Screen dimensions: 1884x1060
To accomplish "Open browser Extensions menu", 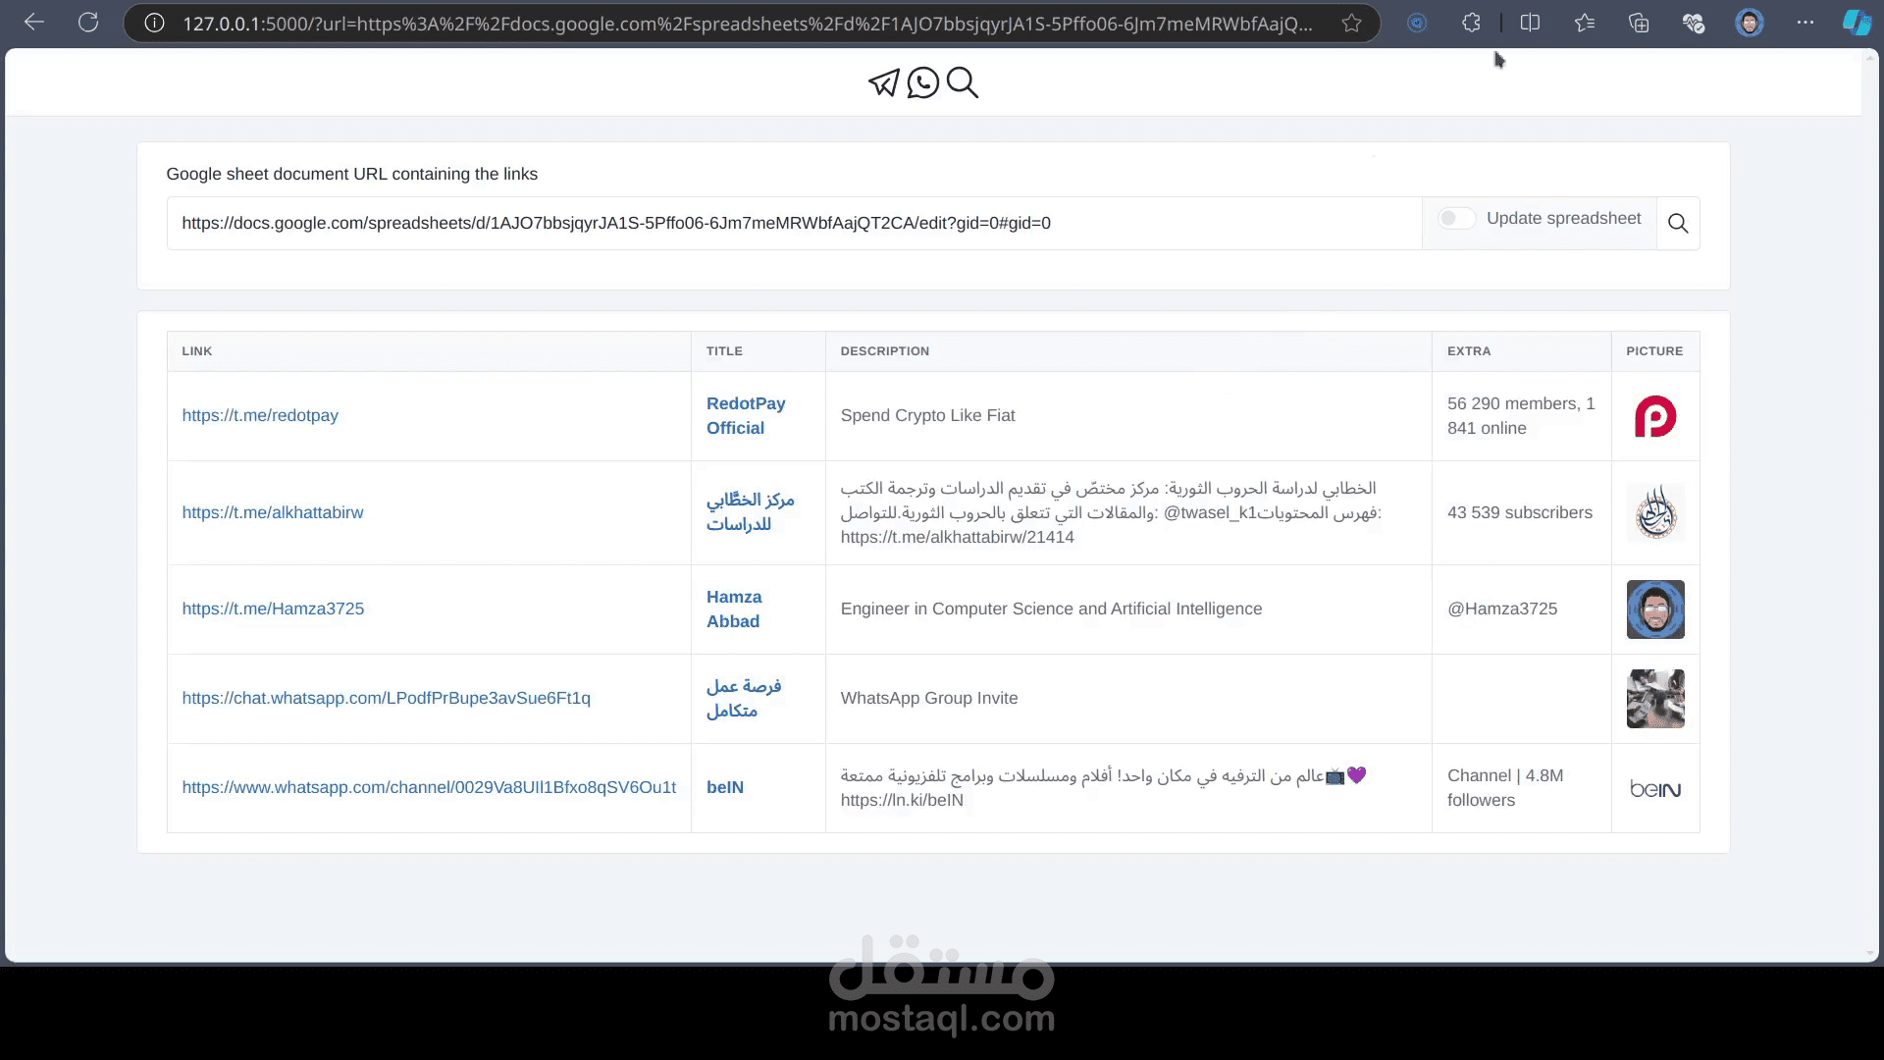I will tap(1471, 22).
